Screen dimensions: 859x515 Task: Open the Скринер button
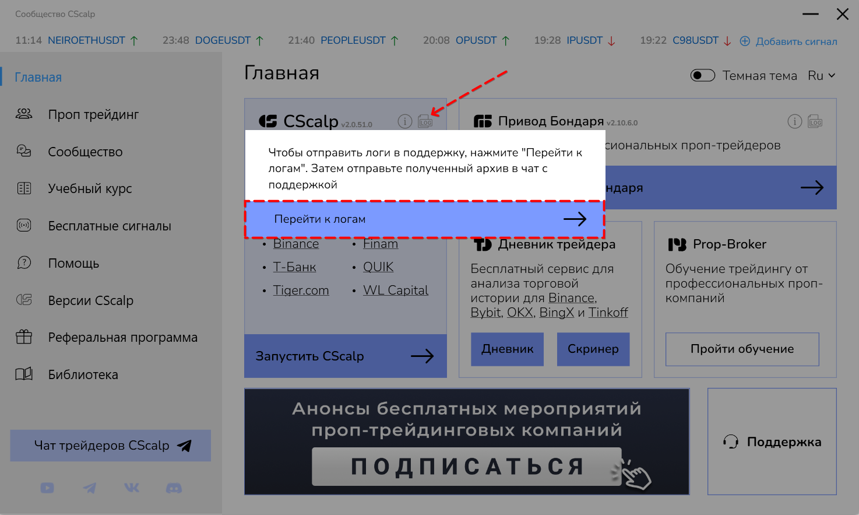tap(593, 349)
